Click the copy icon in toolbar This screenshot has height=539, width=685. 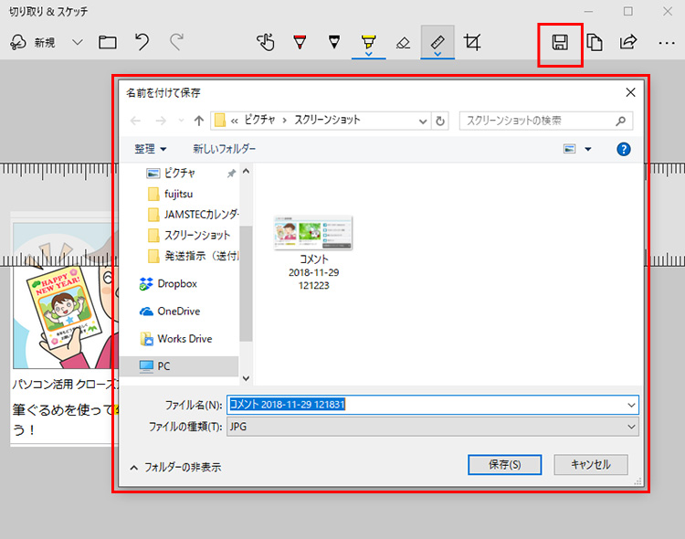[x=595, y=43]
